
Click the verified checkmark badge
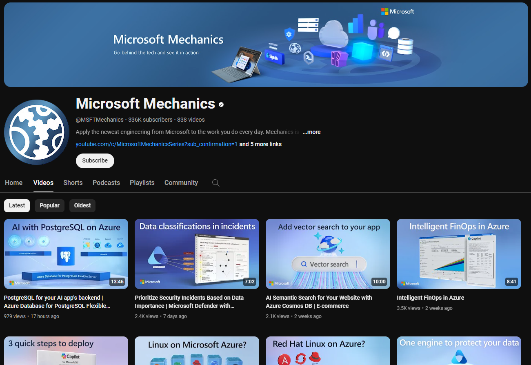point(221,105)
